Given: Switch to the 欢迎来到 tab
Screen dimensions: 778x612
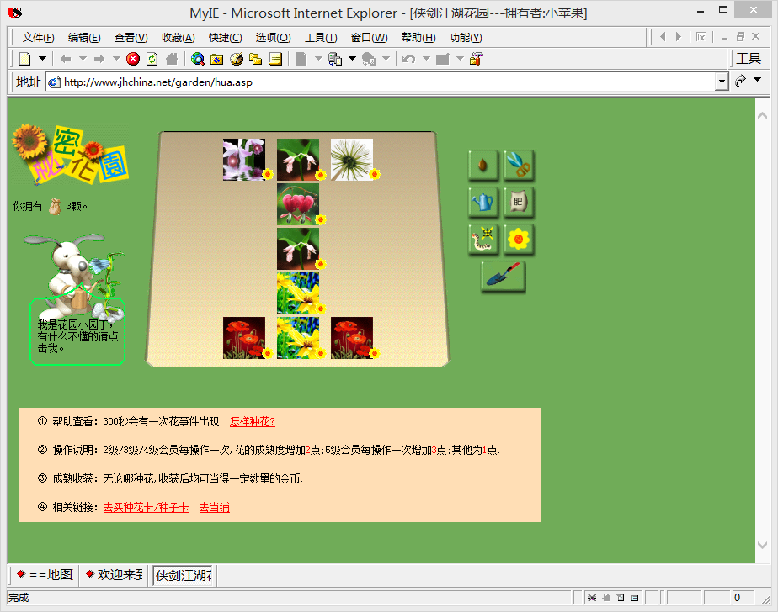Looking at the screenshot, I should coord(115,575).
